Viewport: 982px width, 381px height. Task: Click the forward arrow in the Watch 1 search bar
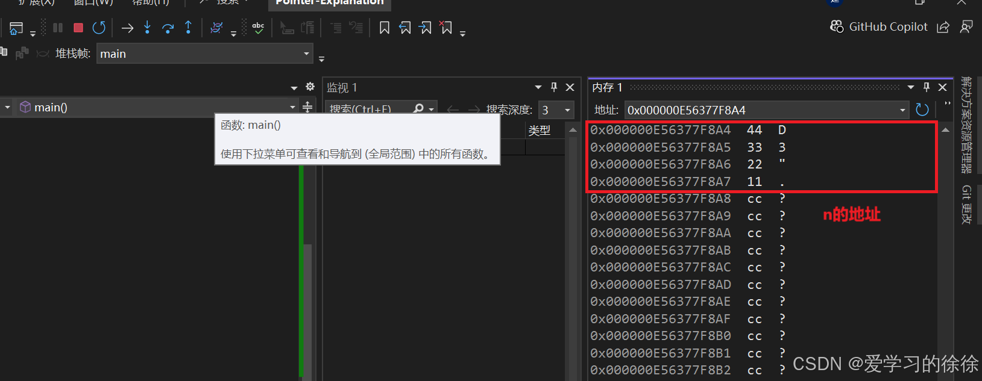[x=474, y=110]
